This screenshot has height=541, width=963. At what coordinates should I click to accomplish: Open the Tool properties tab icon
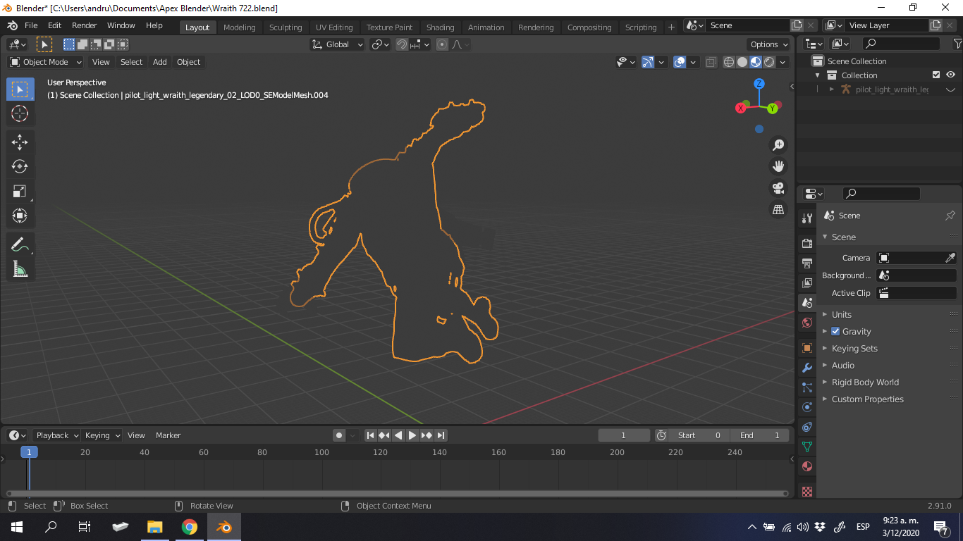pyautogui.click(x=807, y=218)
